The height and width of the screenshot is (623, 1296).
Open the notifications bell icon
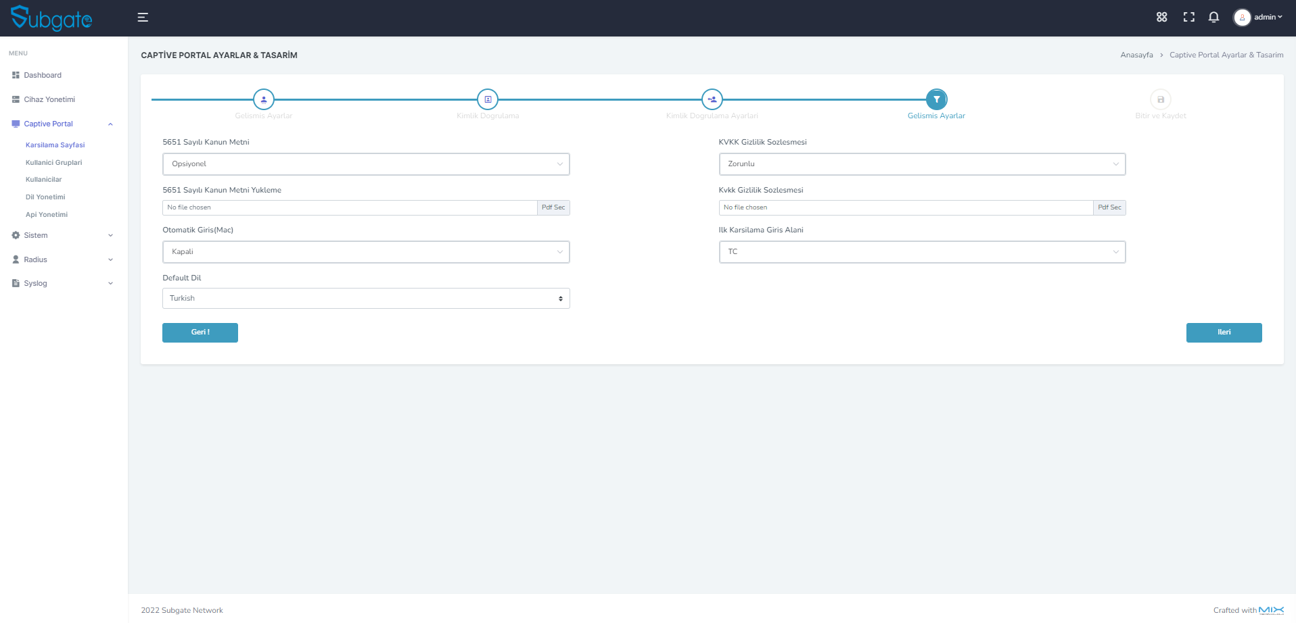click(x=1213, y=17)
